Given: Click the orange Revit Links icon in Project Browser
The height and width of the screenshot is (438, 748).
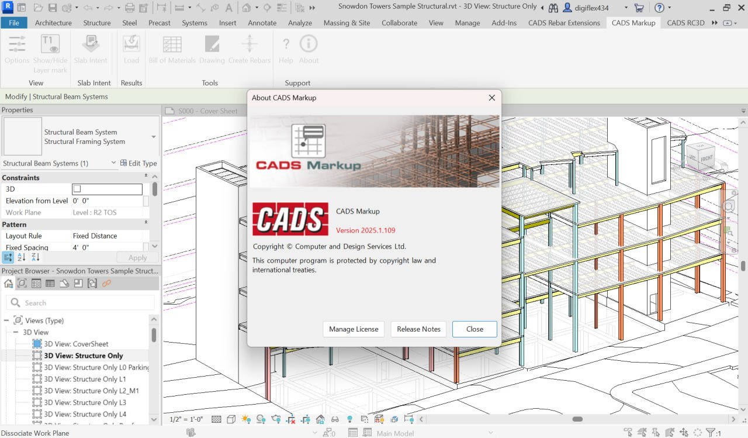Looking at the screenshot, I should pos(106,284).
